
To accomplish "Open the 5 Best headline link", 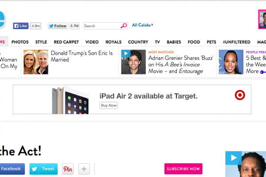I will coord(256,65).
